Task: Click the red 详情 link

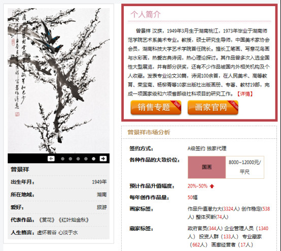Action: (245, 93)
